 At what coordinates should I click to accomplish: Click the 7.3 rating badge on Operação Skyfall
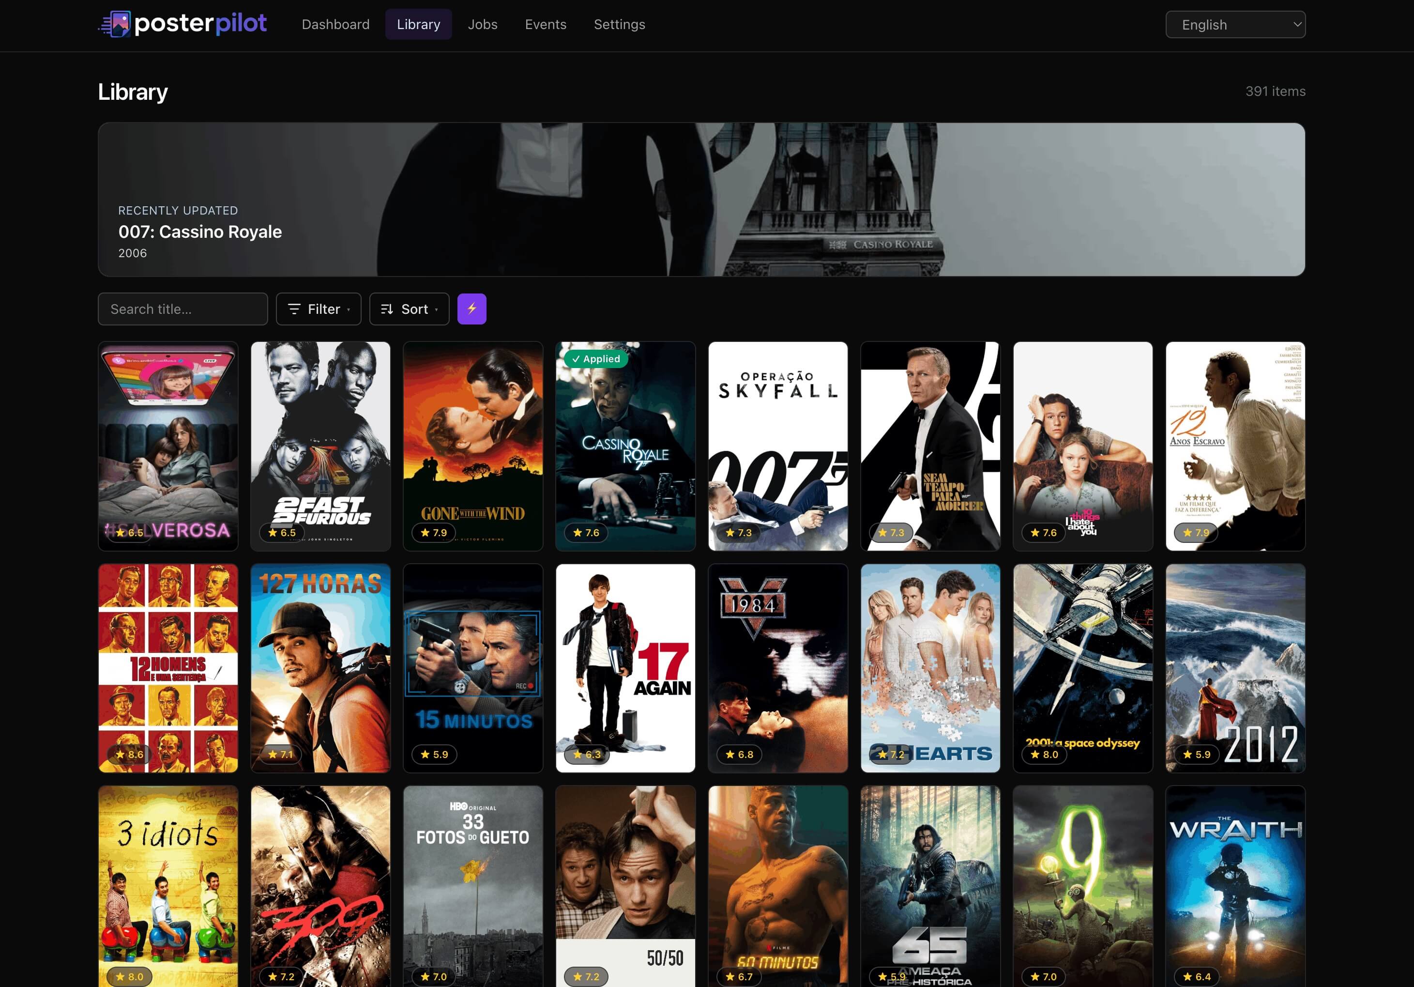738,532
